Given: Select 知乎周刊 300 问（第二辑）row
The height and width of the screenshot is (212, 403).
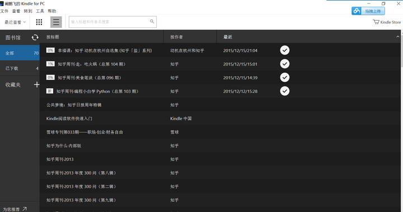Looking at the screenshot, I should pyautogui.click(x=220, y=186).
